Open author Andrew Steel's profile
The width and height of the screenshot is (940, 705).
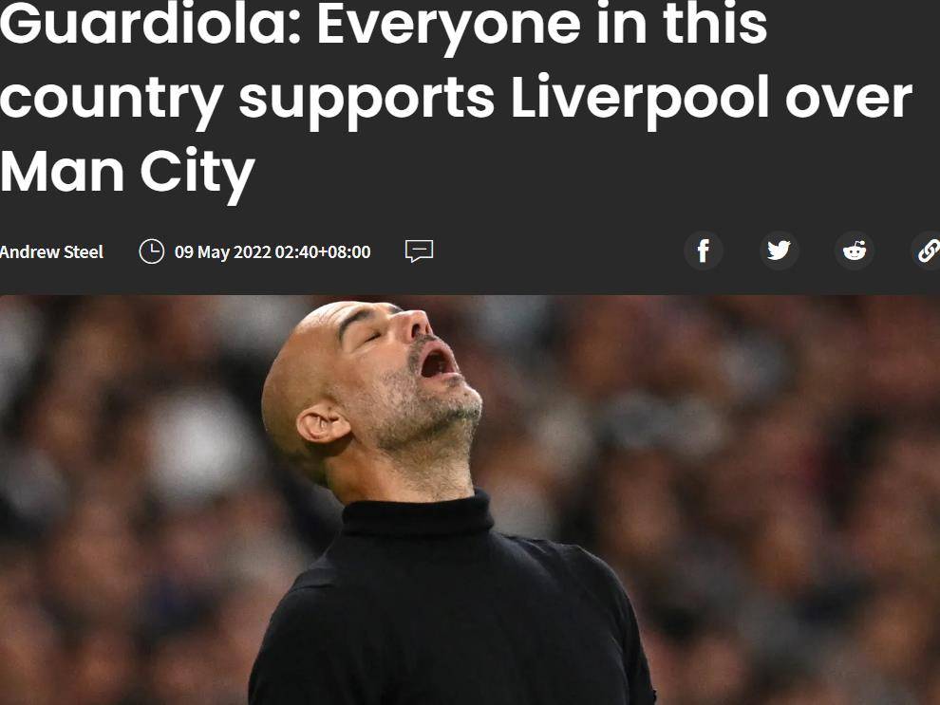(51, 251)
